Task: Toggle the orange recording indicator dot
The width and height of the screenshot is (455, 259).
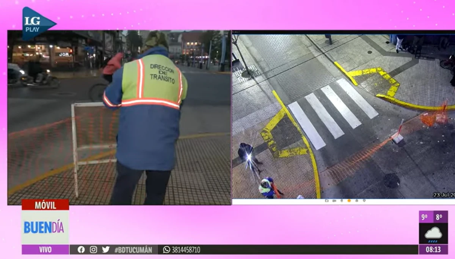Action: (349, 201)
